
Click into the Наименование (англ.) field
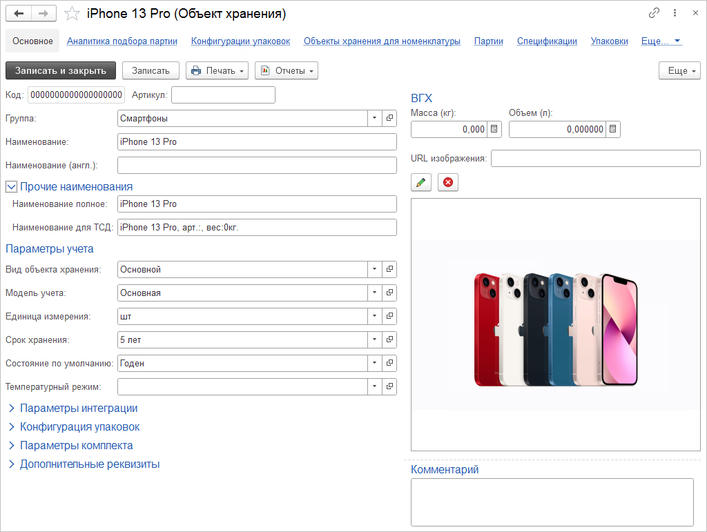pos(257,166)
